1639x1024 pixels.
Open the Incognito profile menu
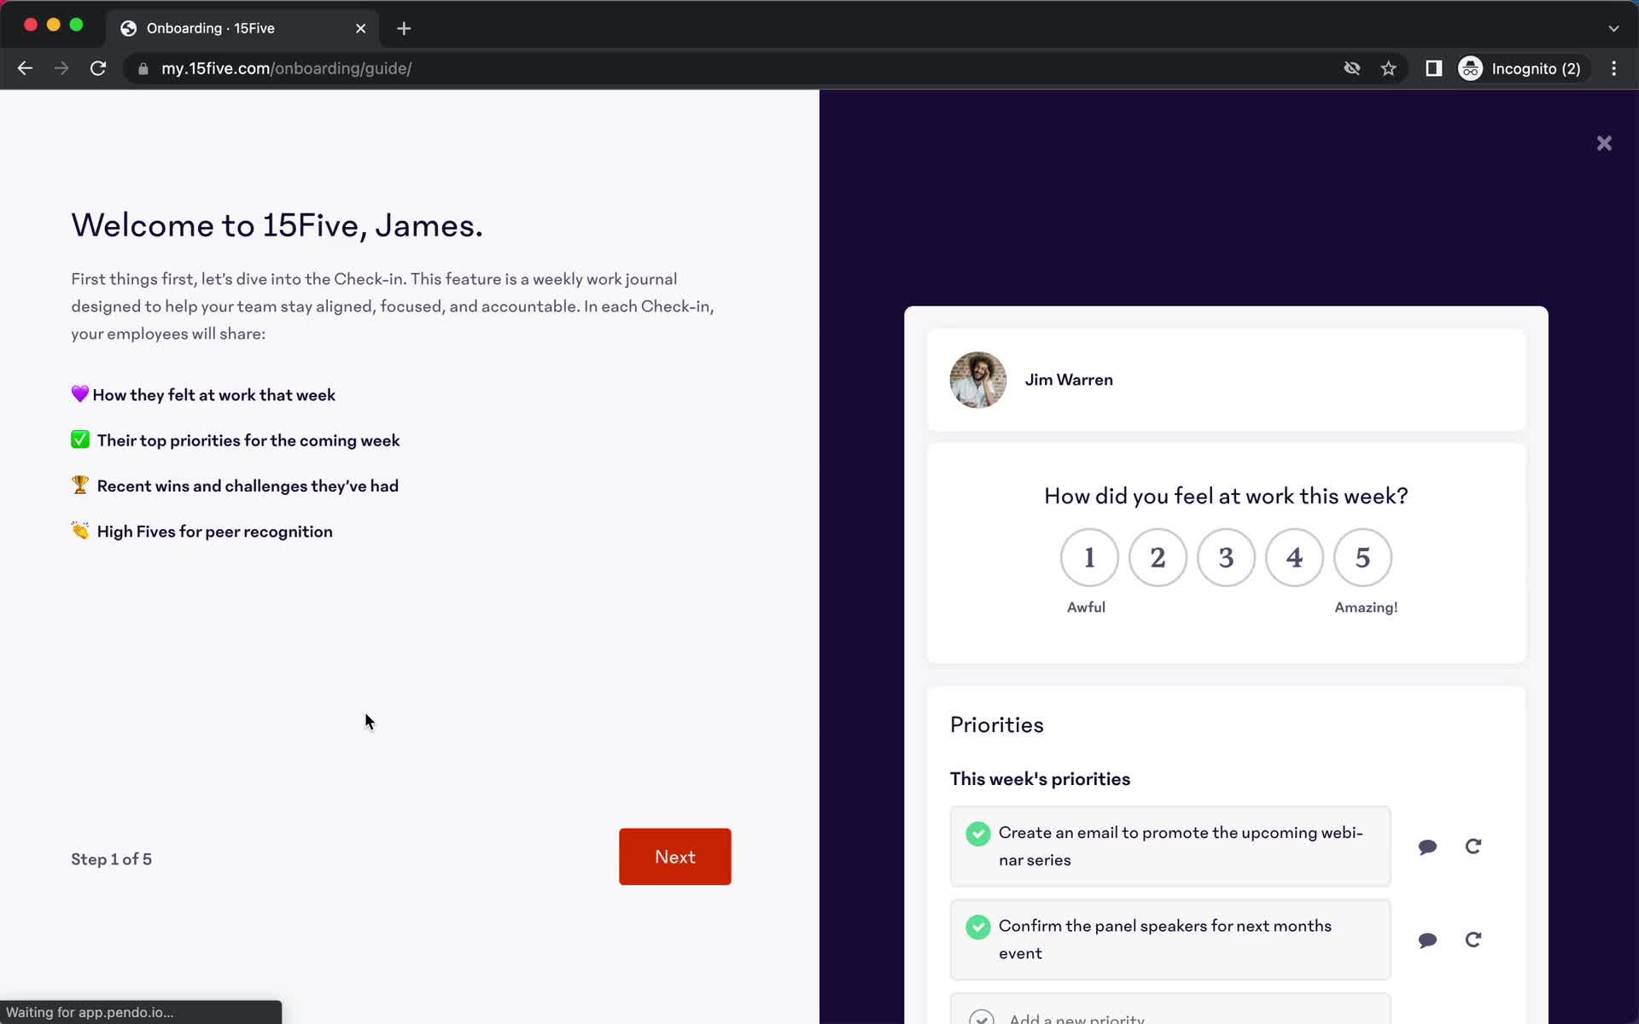click(1524, 68)
